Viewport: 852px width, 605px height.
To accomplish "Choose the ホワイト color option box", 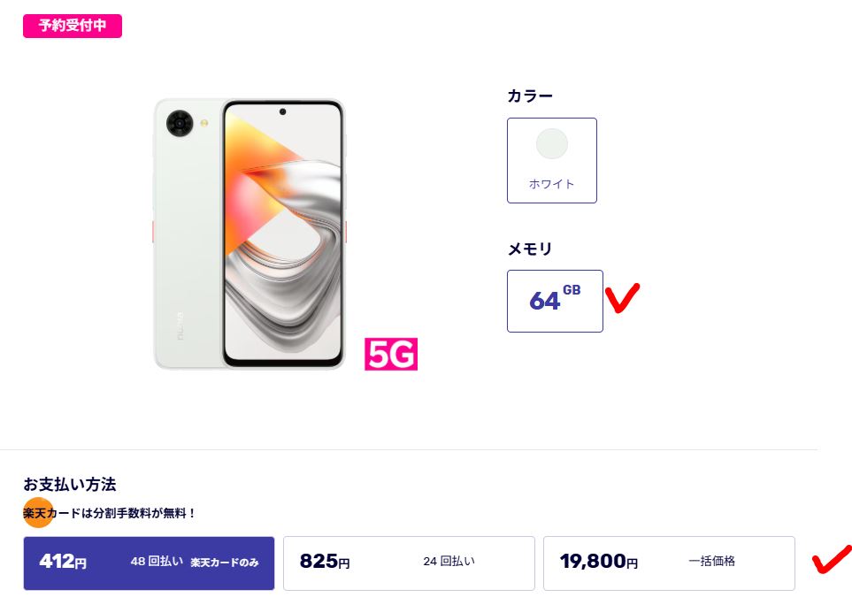I will click(x=551, y=161).
